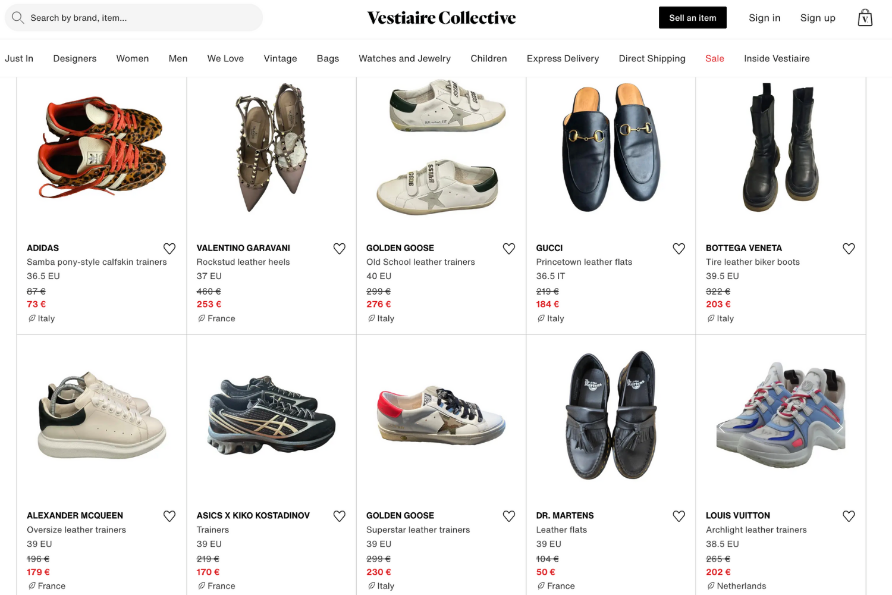This screenshot has height=595, width=892.
Task: Favorite the Gucci Princetown flats
Action: pyautogui.click(x=679, y=248)
